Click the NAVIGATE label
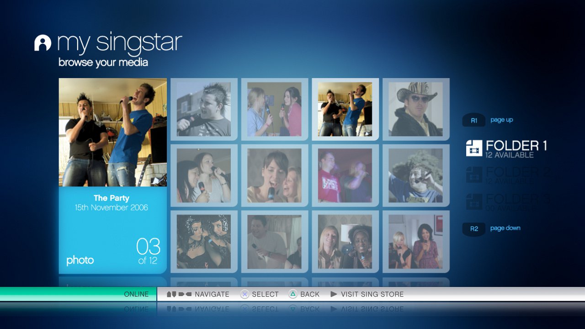This screenshot has height=329, width=585. point(212,294)
